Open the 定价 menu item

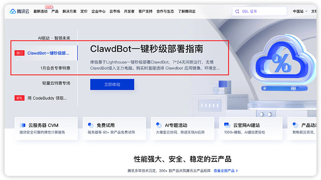pos(84,12)
